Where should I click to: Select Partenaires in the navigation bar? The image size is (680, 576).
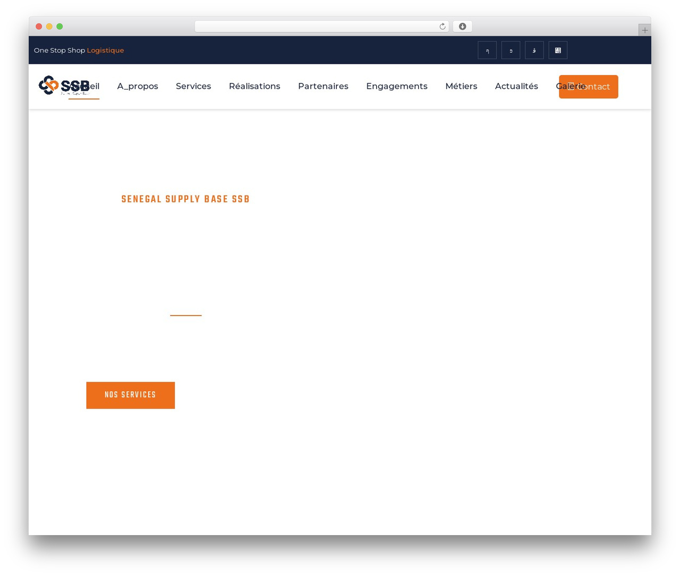pyautogui.click(x=323, y=86)
